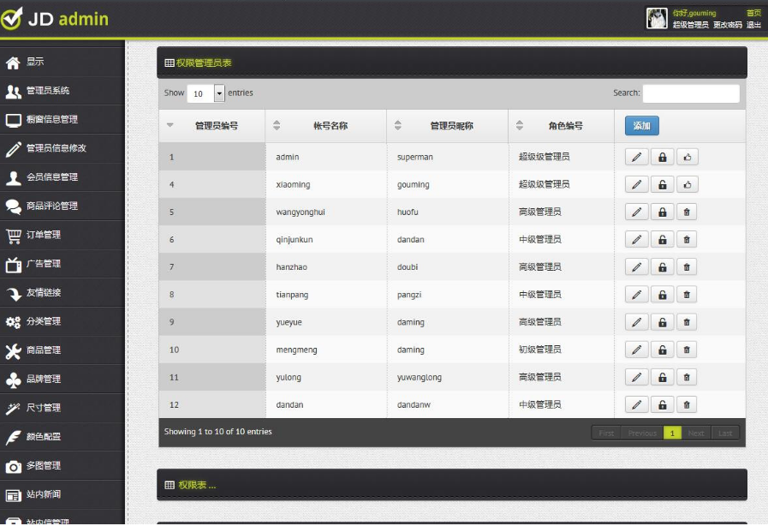The image size is (768, 526).
Task: Delete row 12 dandan with trash icon
Action: coord(686,404)
